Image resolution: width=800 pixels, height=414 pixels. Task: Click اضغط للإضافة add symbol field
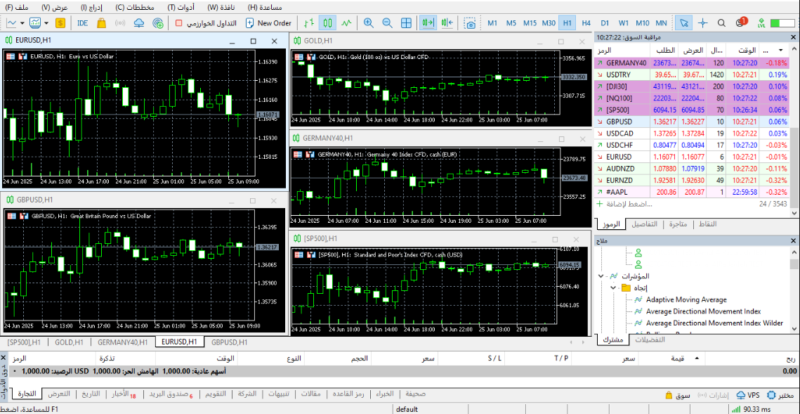point(629,203)
